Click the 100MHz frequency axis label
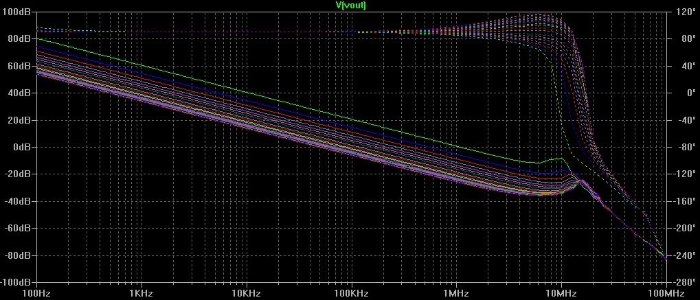This screenshot has height=300, width=700. (x=666, y=293)
